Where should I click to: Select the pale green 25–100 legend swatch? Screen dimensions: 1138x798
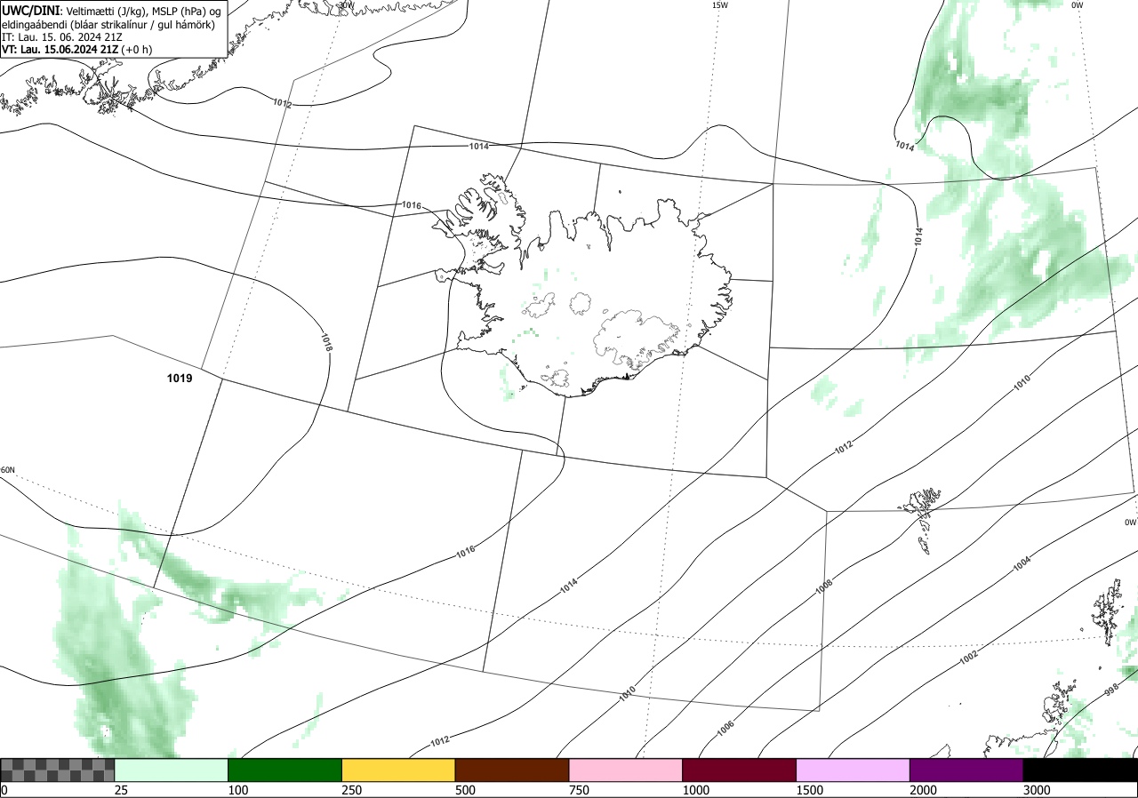tap(172, 770)
